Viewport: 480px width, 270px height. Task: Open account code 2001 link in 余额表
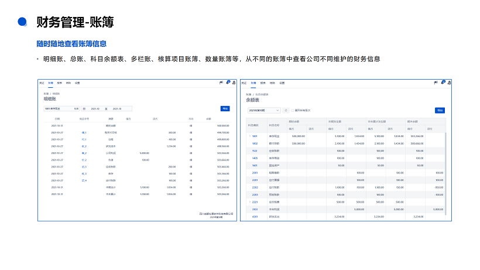pyautogui.click(x=255, y=173)
